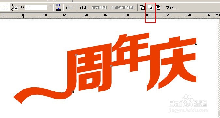The width and height of the screenshot is (220, 118).
Task: Open the 对齐... align dialog
Action: tap(172, 7)
